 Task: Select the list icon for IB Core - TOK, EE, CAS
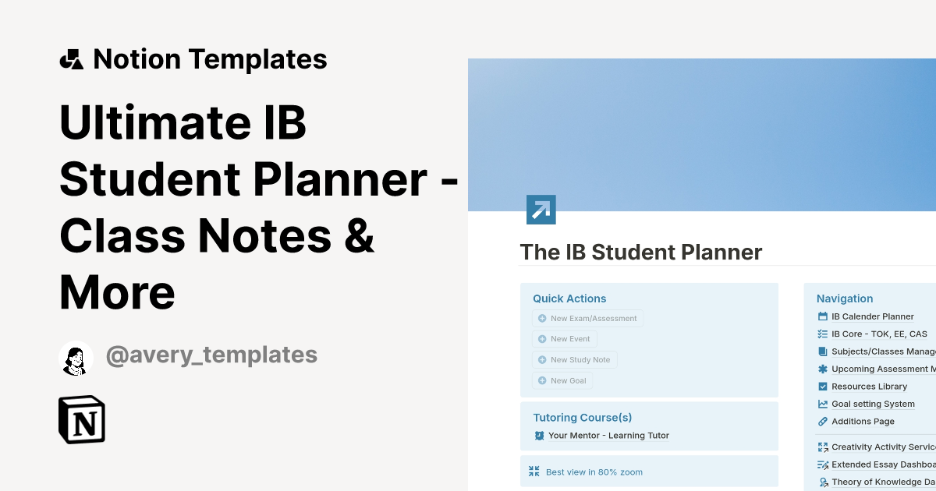click(x=822, y=334)
